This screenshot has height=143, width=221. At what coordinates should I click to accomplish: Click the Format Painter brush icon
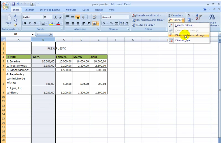tap(15, 24)
